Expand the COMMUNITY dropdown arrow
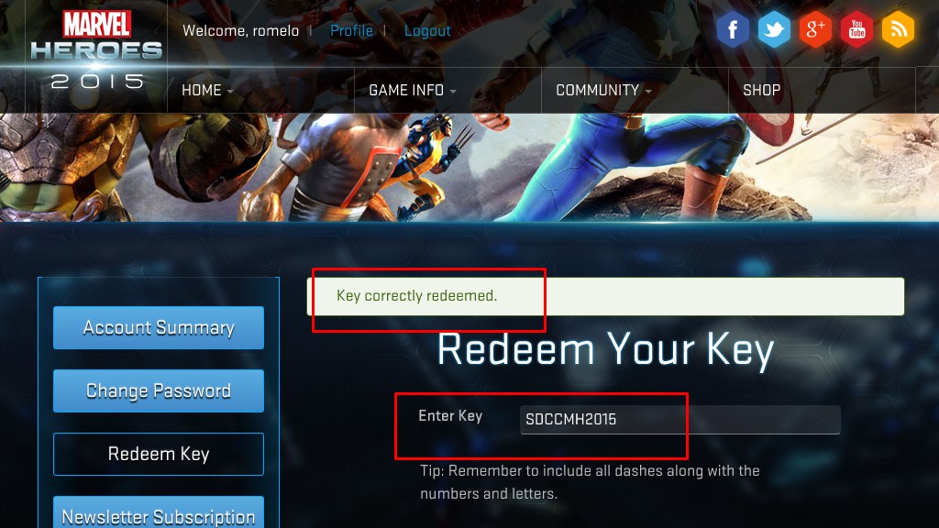This screenshot has width=939, height=528. (x=648, y=92)
